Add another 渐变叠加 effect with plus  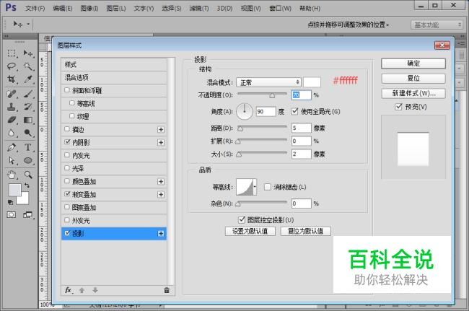click(x=161, y=194)
